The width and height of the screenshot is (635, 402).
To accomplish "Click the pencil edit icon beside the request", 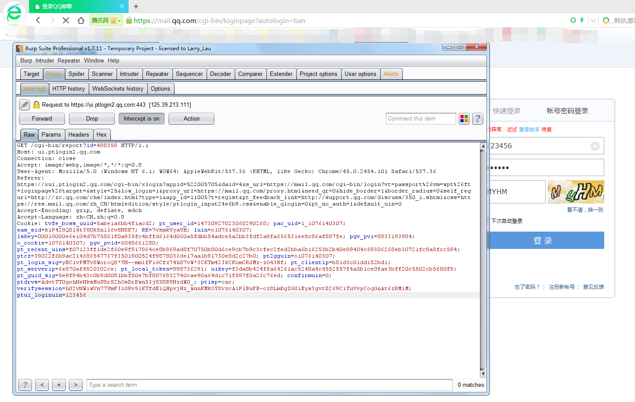I will tap(25, 105).
